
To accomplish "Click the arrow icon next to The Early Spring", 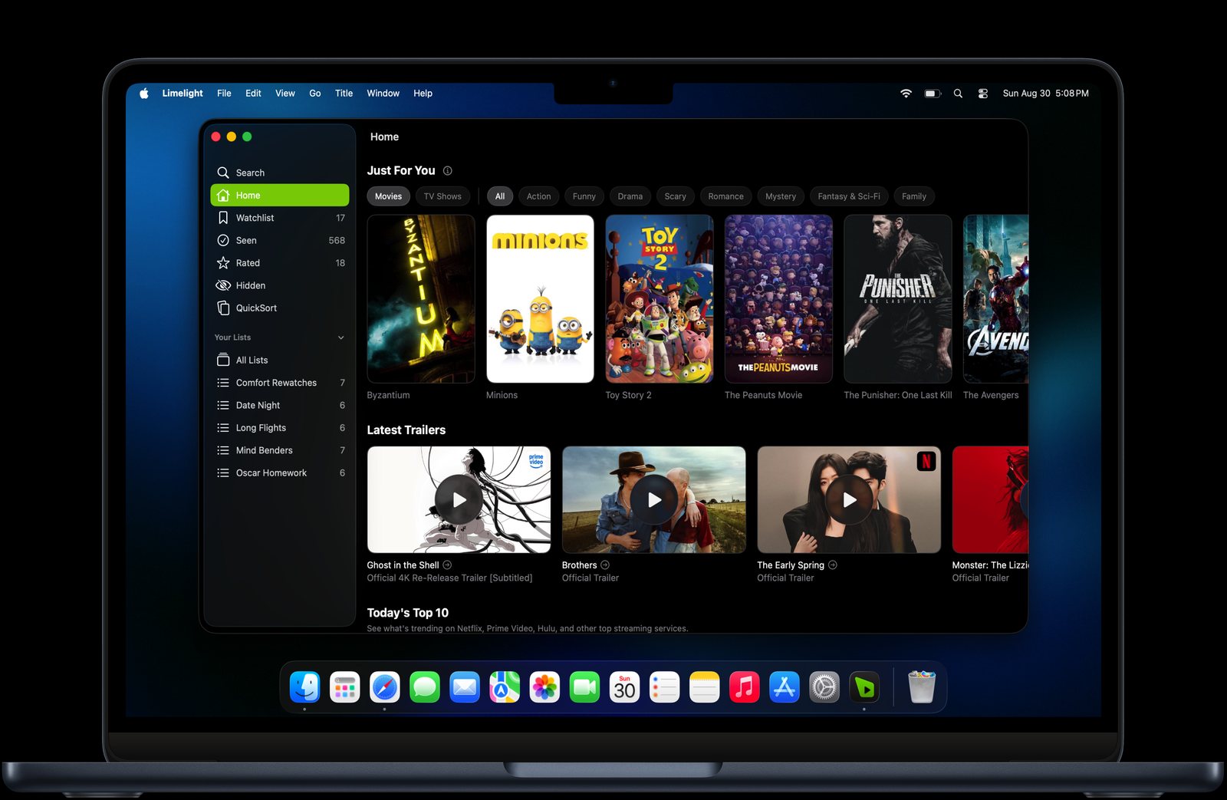I will (833, 565).
